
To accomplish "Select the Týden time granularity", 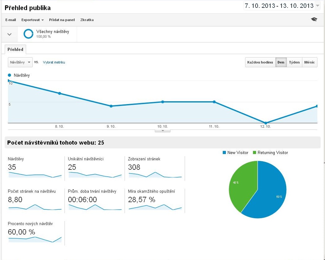I will (294, 62).
